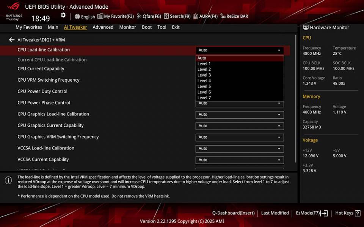Switch to the Main tab

click(x=53, y=27)
